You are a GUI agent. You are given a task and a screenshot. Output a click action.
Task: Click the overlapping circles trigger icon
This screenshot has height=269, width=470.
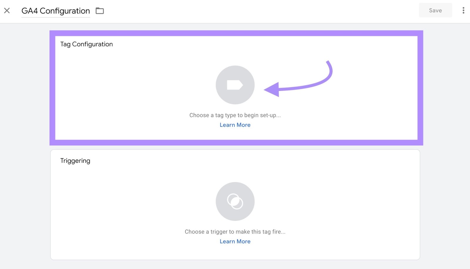(235, 201)
